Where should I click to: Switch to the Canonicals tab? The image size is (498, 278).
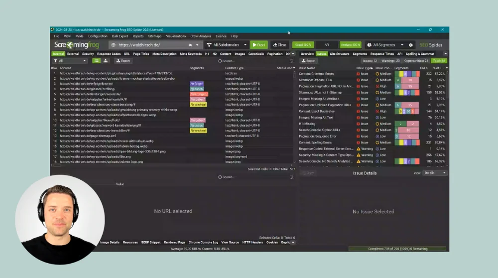[x=256, y=54]
